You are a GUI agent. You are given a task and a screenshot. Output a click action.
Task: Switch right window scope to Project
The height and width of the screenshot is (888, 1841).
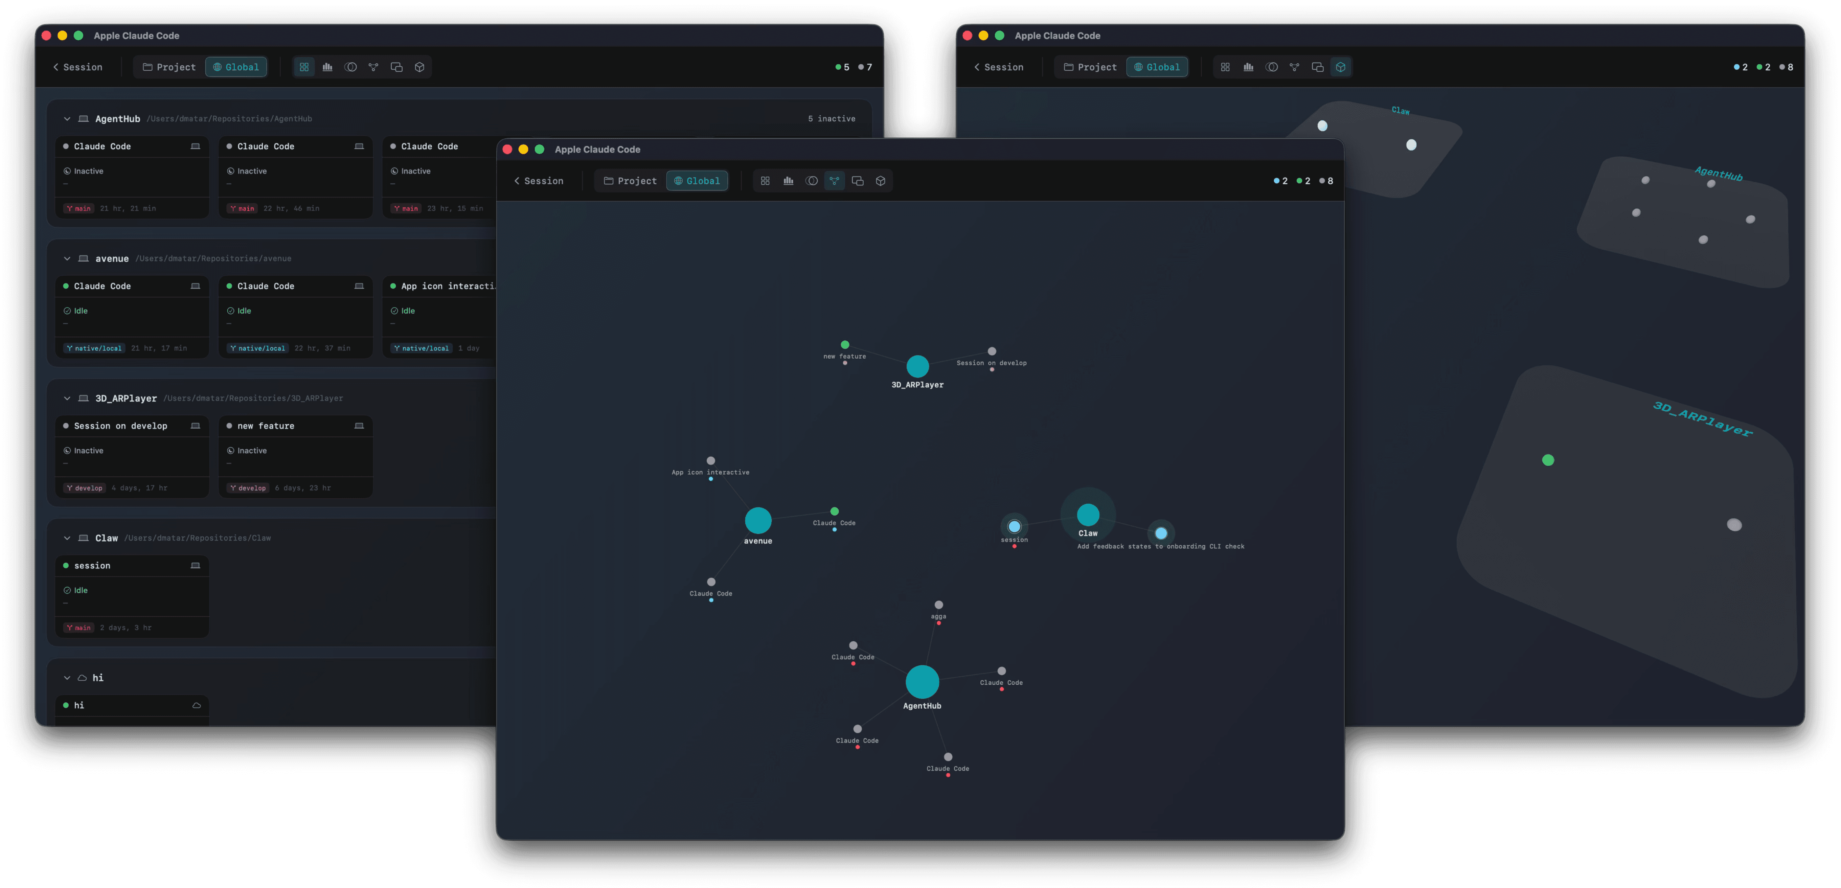pos(1090,67)
